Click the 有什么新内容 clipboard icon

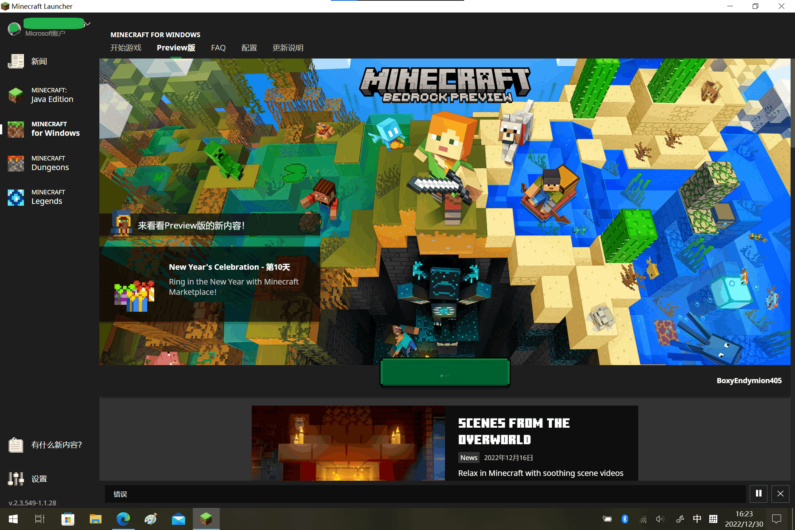[x=16, y=445]
